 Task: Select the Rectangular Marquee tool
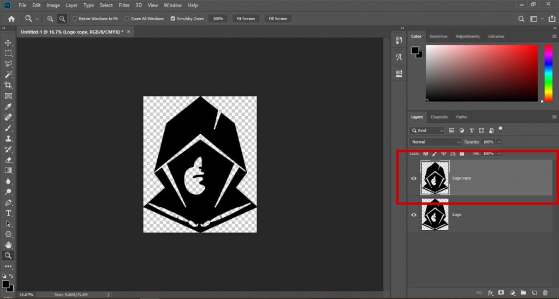coord(8,53)
